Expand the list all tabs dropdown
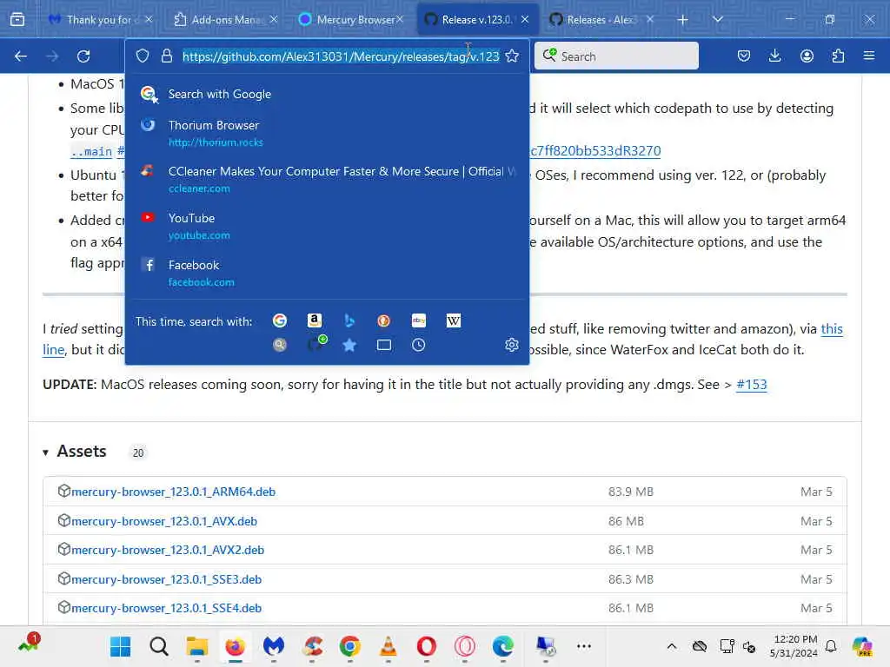The image size is (890, 667). [717, 20]
